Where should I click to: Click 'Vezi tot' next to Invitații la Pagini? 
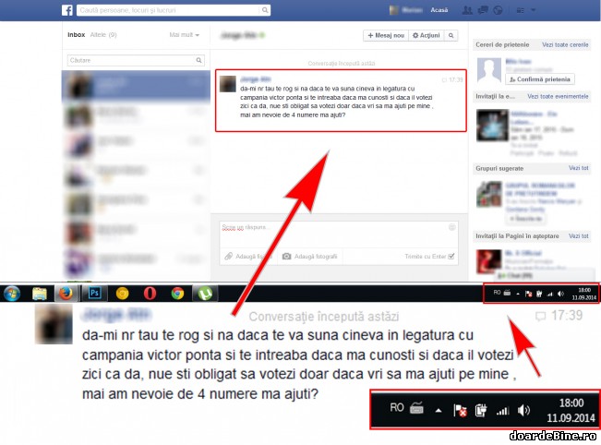579,236
